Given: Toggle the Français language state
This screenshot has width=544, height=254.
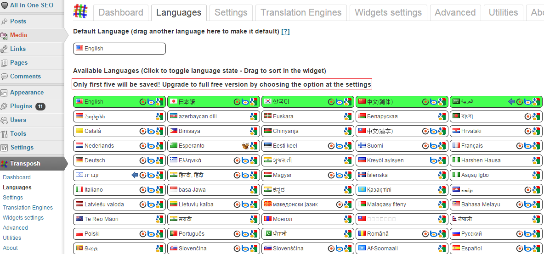Looking at the screenshot, I should [482, 146].
